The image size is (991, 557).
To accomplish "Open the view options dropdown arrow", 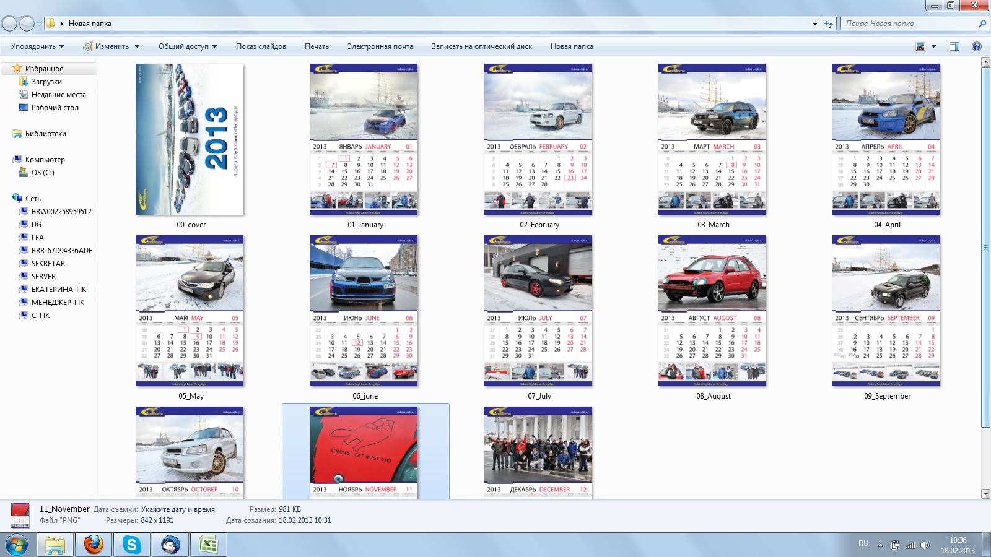I will 933,46.
